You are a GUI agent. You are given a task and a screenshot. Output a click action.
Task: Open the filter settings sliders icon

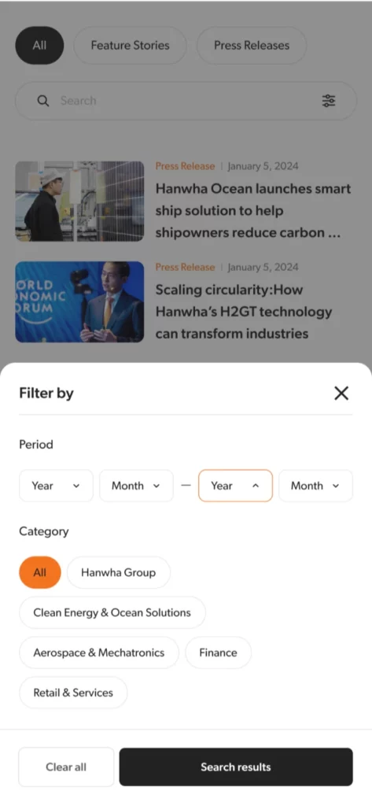[x=329, y=101]
